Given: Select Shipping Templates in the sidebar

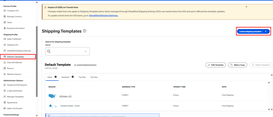Looking at the screenshot, I should pos(15,57).
